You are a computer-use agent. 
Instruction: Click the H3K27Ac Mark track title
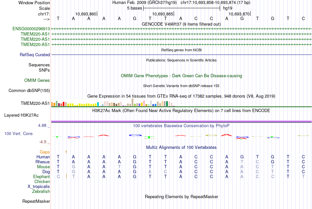(181, 111)
